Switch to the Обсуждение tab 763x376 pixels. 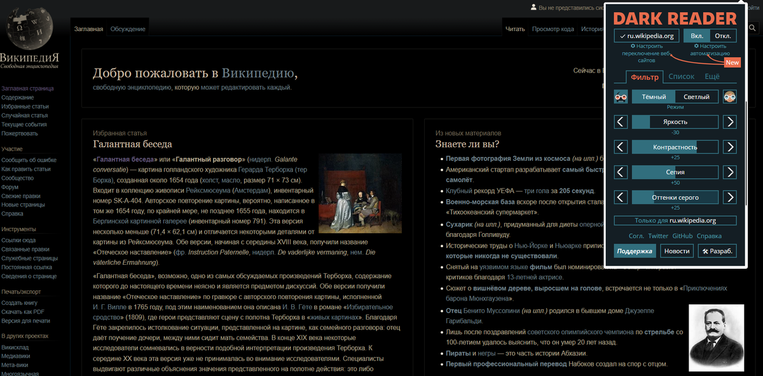tap(128, 29)
